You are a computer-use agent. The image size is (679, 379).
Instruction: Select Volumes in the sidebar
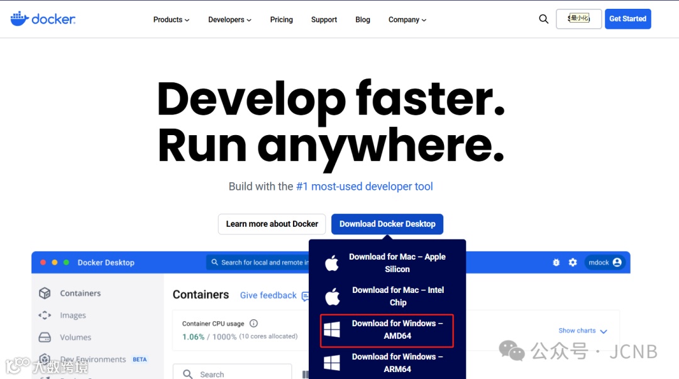click(x=75, y=337)
